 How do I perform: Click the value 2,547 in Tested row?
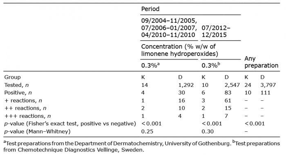(x=232, y=85)
